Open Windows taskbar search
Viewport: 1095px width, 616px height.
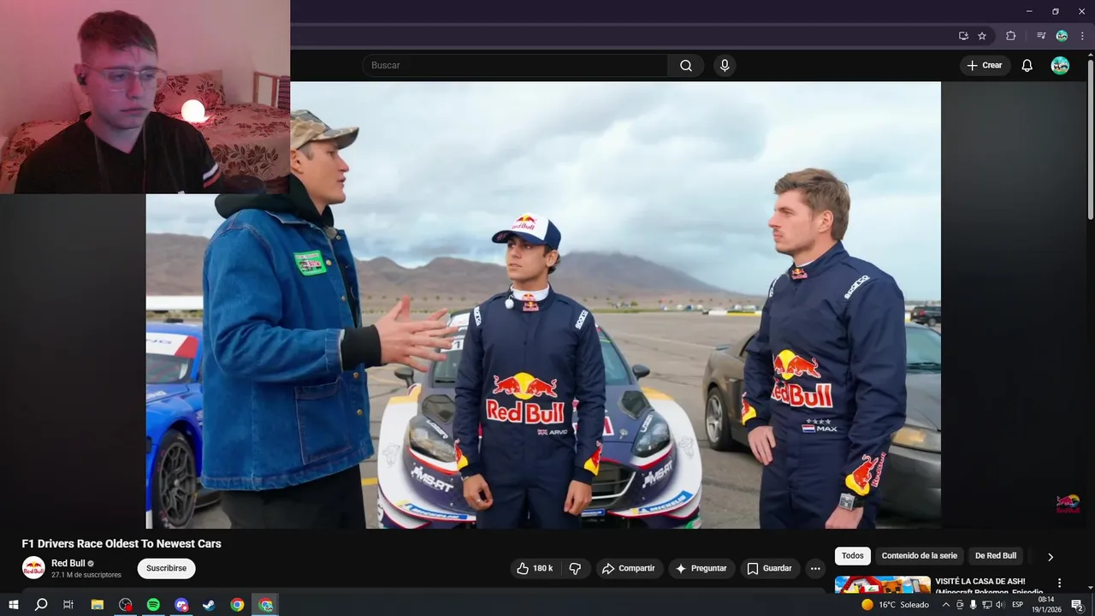[x=40, y=605]
